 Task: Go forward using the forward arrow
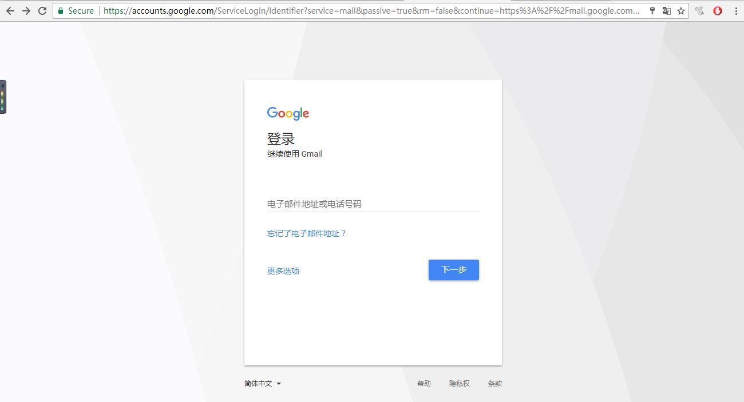click(x=26, y=10)
